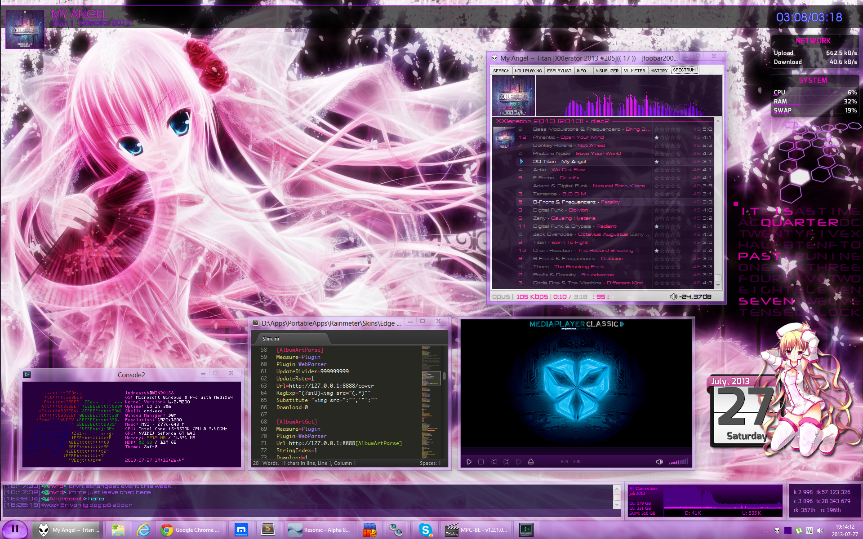Image resolution: width=863 pixels, height=539 pixels.
Task: Click the eject icon in Media Player Classic
Action: (531, 462)
